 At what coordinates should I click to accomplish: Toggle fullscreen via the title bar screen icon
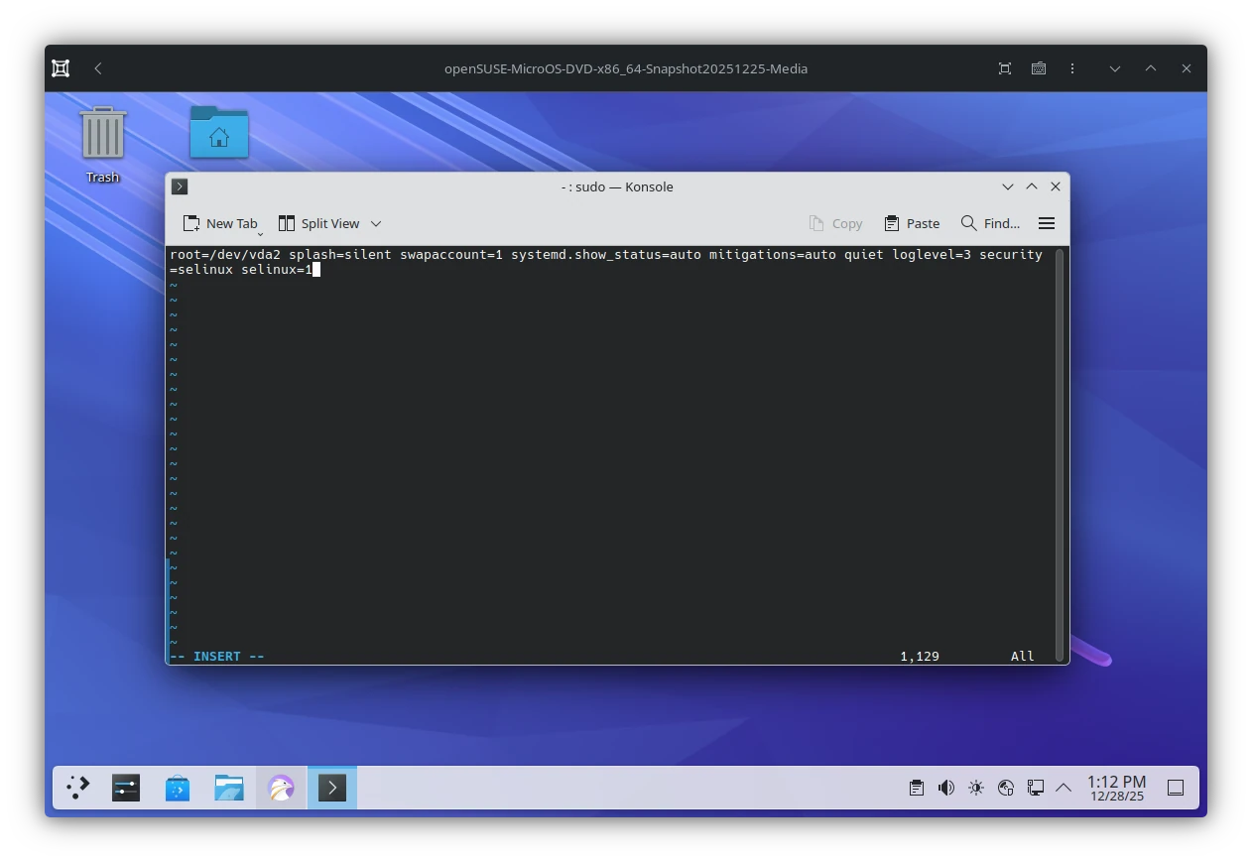tap(1004, 67)
